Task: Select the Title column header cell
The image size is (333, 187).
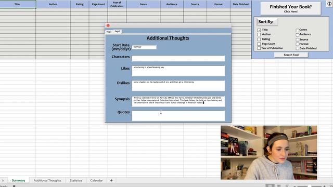Action: coord(18,4)
